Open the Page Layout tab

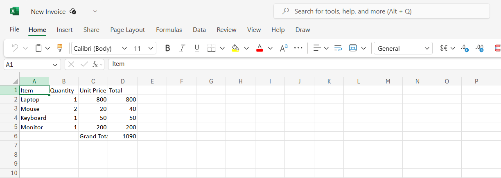click(x=127, y=30)
